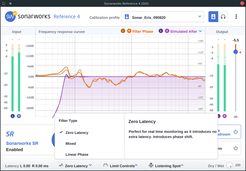The height and width of the screenshot is (171, 246).
Task: Click the Sonarworks SW logo icon
Action: pos(10,17)
